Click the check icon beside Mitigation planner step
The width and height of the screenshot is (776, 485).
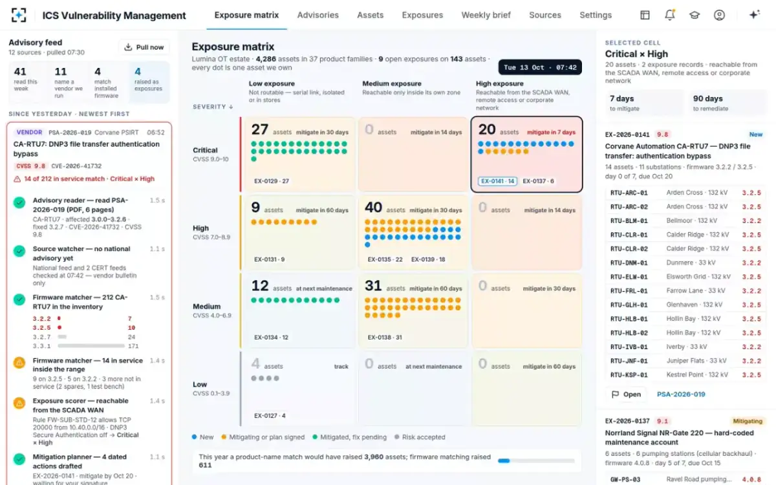[19, 458]
